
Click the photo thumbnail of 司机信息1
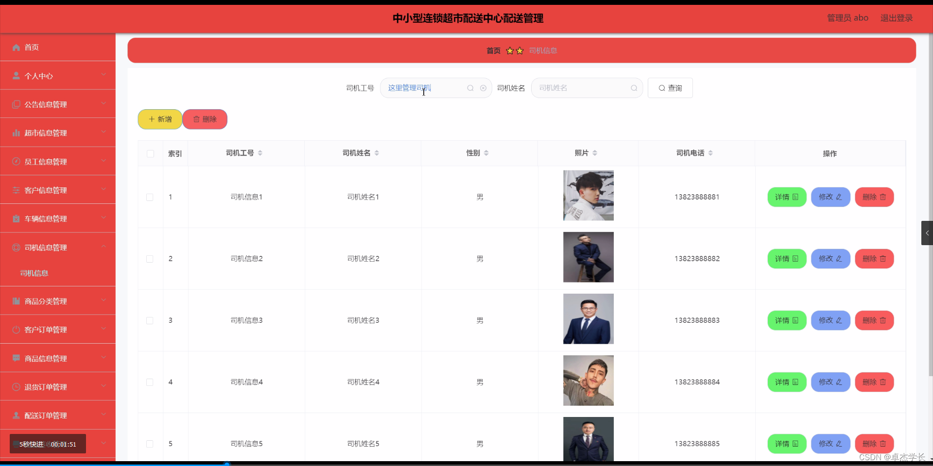(x=587, y=195)
